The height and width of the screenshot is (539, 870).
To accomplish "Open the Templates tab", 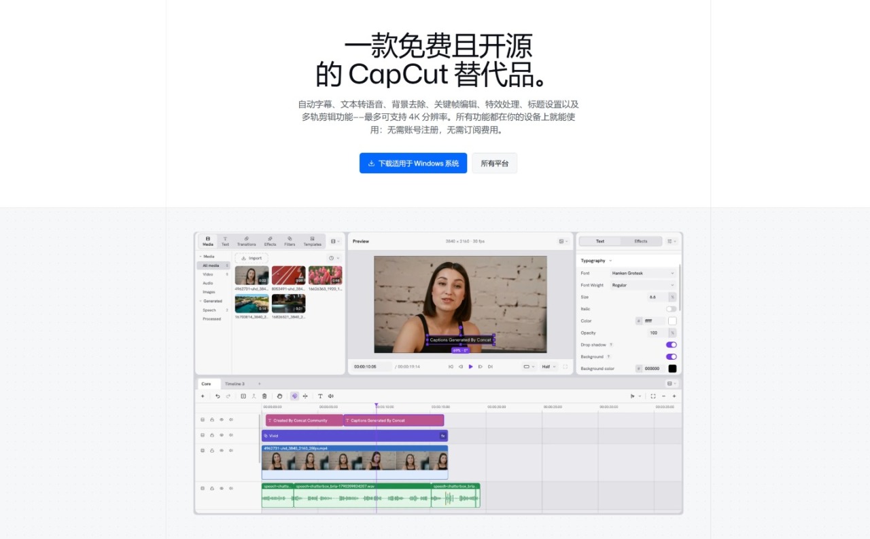I will (x=312, y=241).
